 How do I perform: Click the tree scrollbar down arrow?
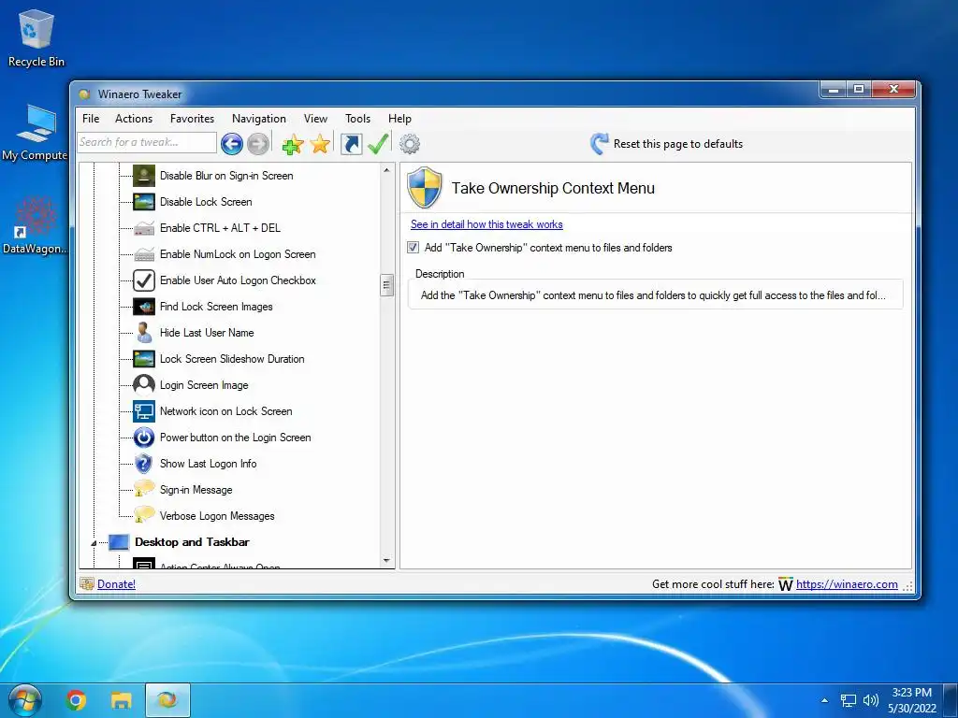coord(386,561)
